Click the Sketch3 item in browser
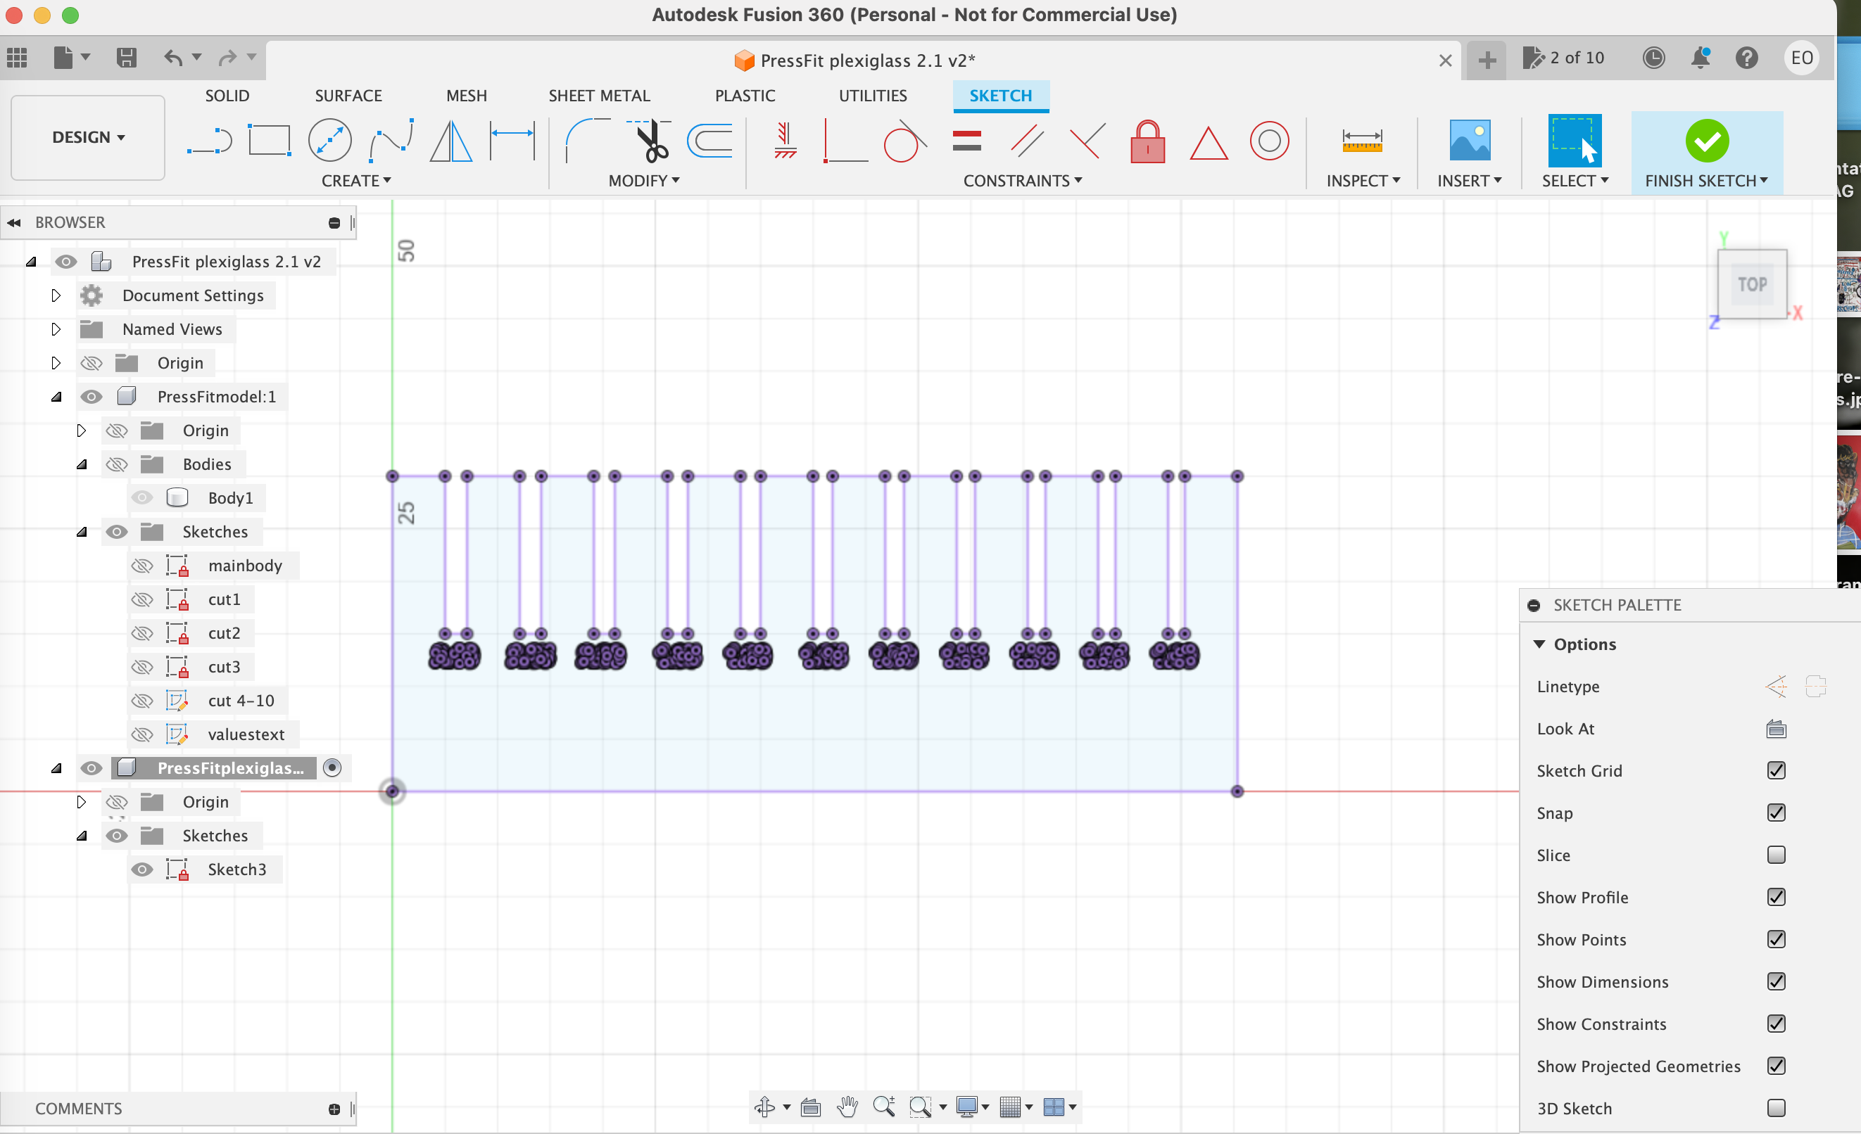 point(236,868)
